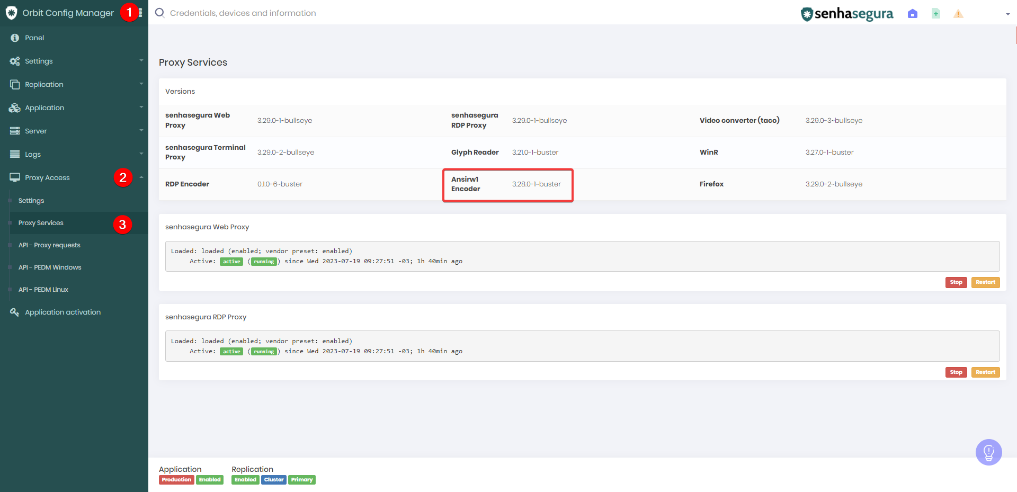Open Application activation menu item
The height and width of the screenshot is (492, 1017).
[x=63, y=312]
